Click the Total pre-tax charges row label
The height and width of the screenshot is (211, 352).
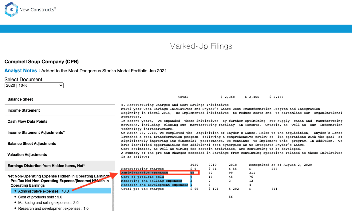(x=142, y=189)
